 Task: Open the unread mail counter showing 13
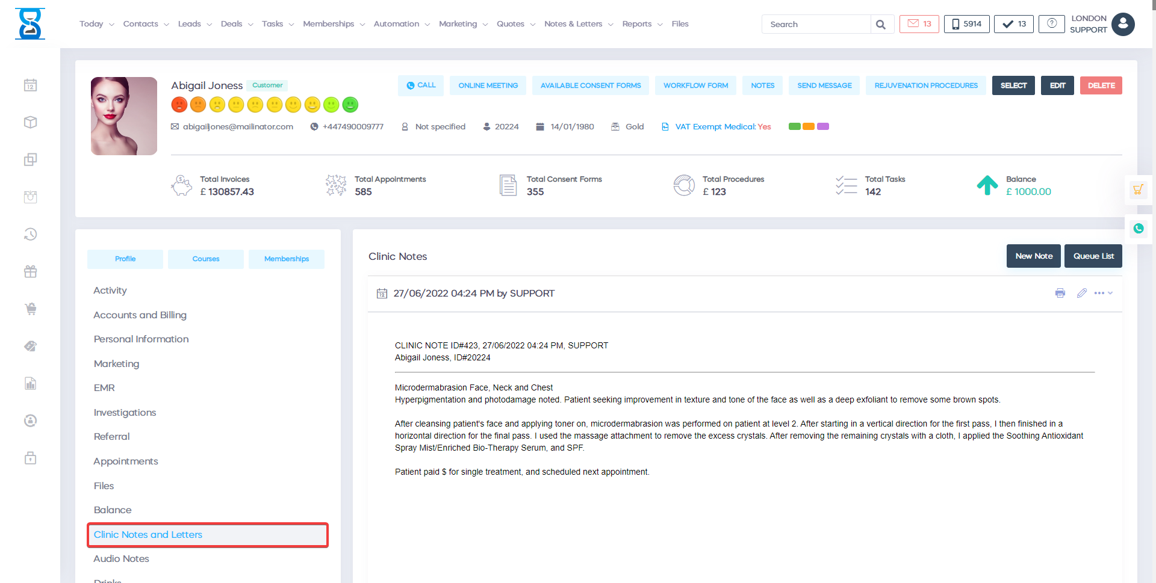pyautogui.click(x=919, y=24)
